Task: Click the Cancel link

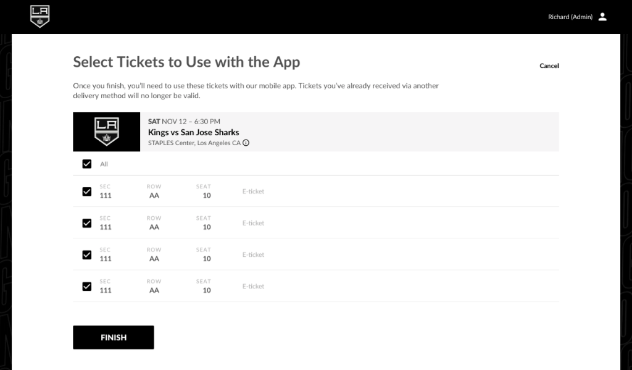Action: click(x=549, y=66)
